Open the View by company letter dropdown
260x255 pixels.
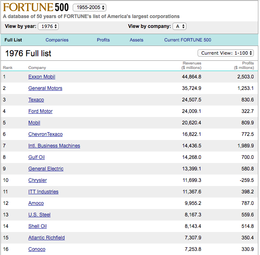tap(179, 26)
